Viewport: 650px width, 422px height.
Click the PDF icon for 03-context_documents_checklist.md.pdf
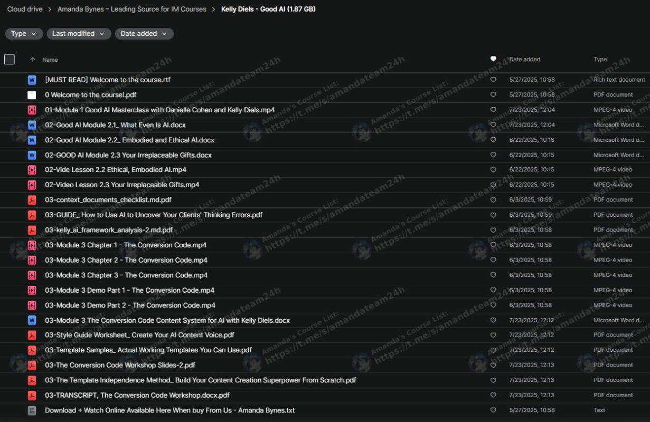pos(32,200)
